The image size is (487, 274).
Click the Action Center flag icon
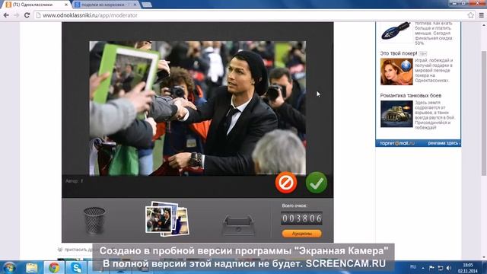pyautogui.click(x=431, y=267)
